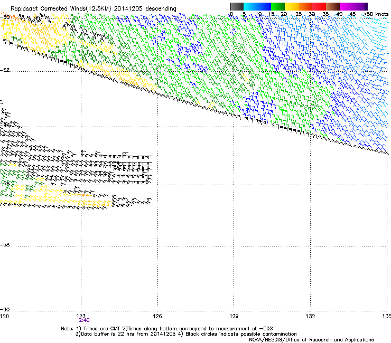Click longitude label '126' on bottom axis
The image size is (391, 343).
pos(157,316)
